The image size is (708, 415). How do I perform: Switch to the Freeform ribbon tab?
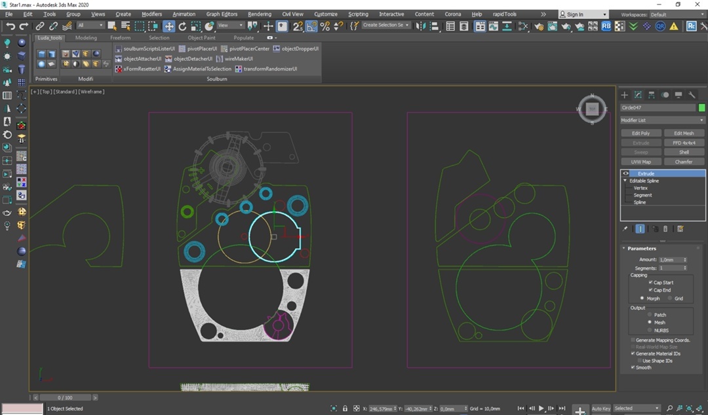click(x=120, y=38)
